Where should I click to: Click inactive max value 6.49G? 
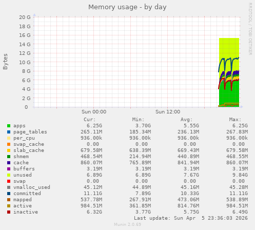[240, 212]
